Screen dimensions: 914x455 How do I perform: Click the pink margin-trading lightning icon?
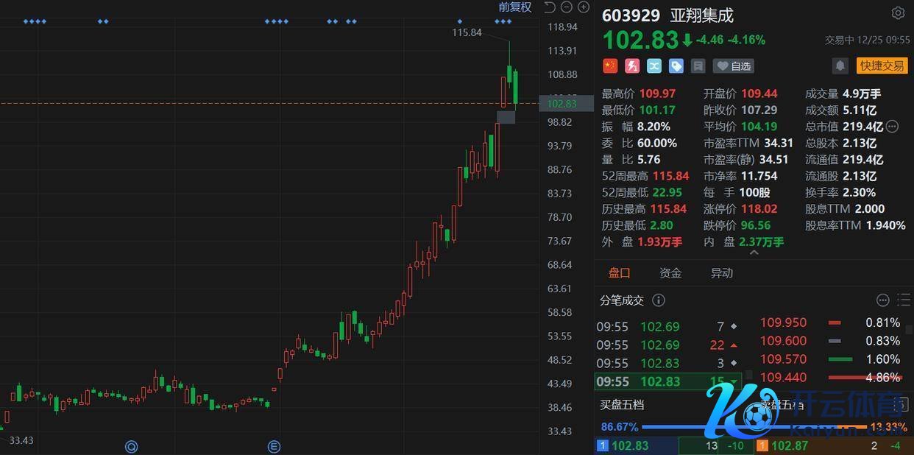632,66
